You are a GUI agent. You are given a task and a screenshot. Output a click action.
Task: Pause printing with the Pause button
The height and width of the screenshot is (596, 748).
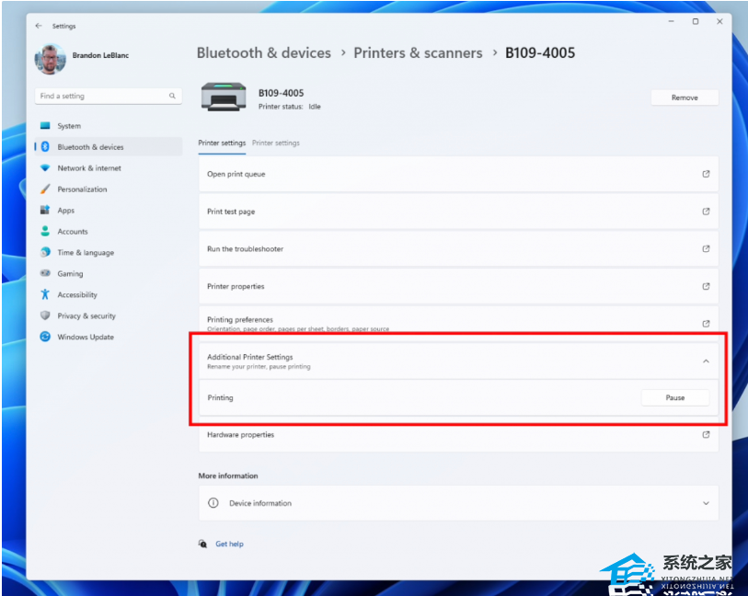click(675, 397)
